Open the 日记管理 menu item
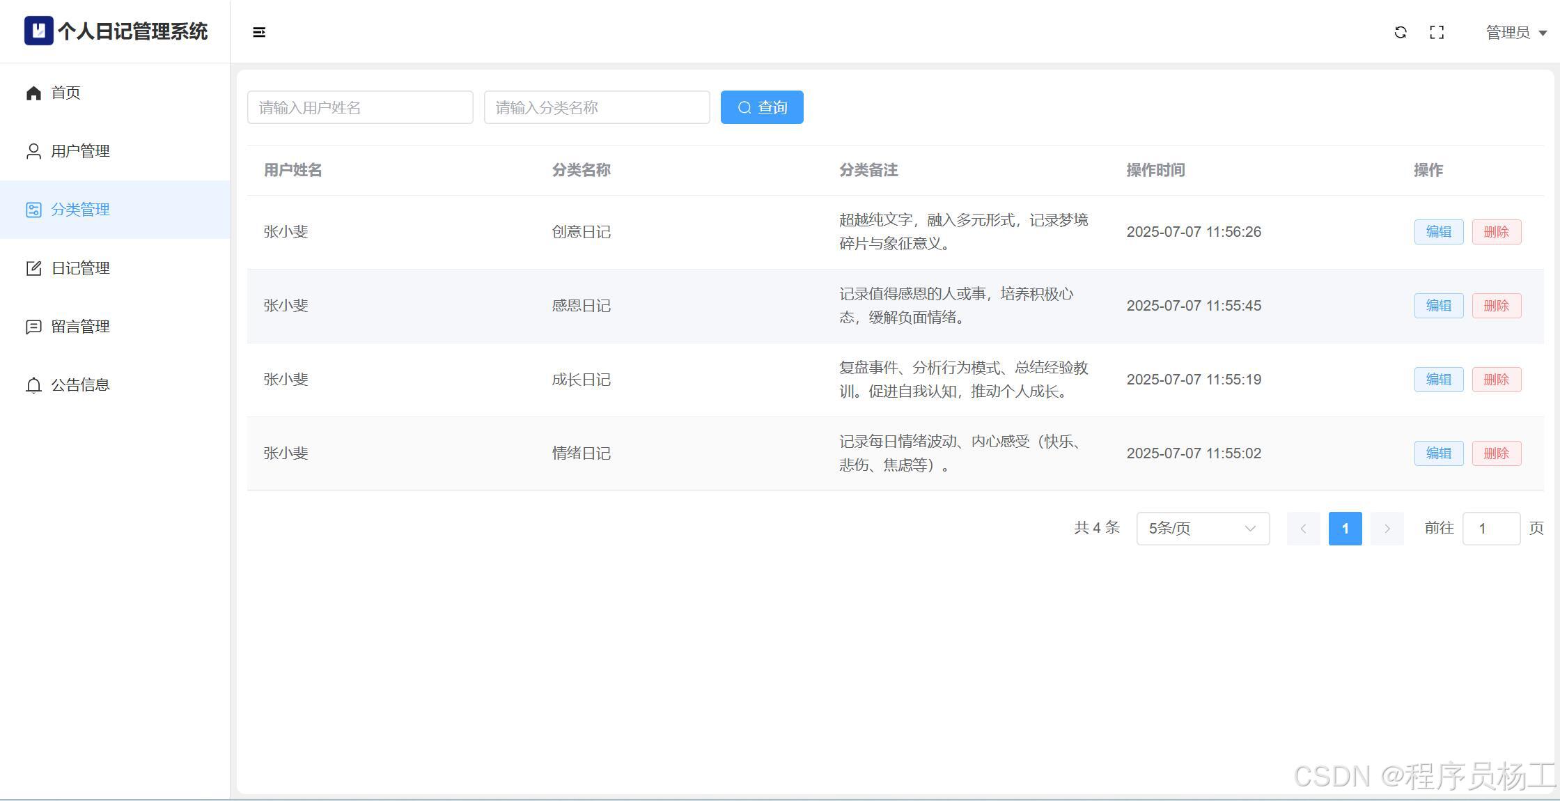 [x=80, y=268]
